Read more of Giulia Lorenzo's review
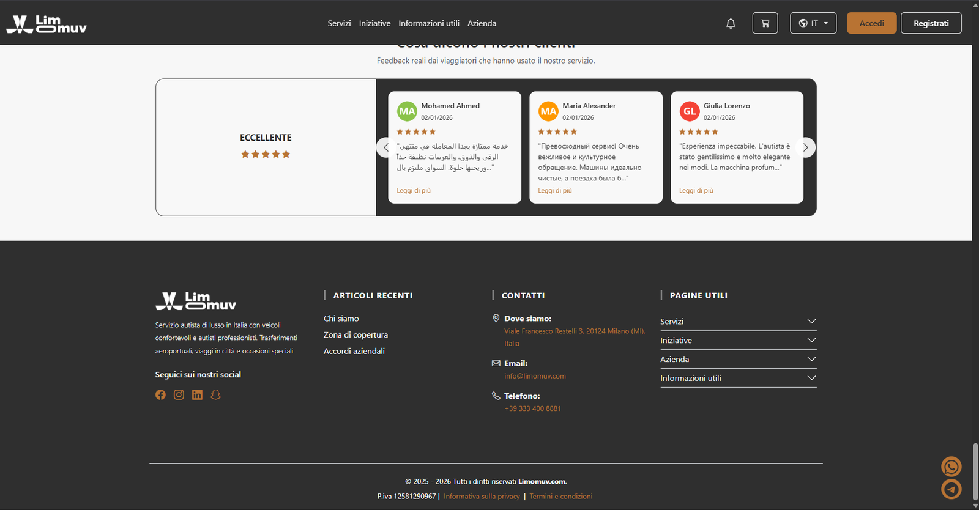The height and width of the screenshot is (510, 979). 696,191
